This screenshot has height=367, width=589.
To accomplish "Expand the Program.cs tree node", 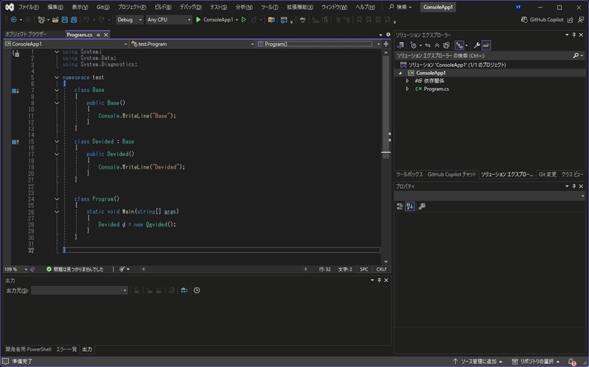I will (x=408, y=89).
